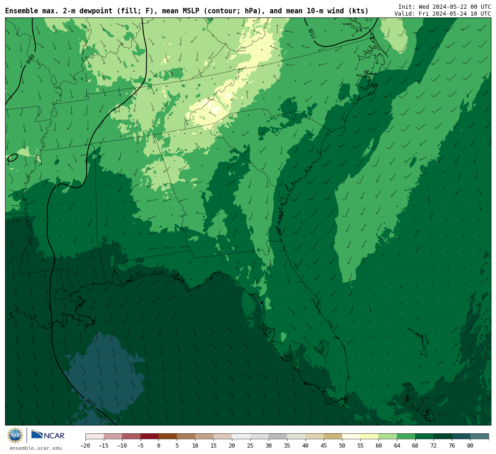496x454 pixels.
Task: Pick the 55 to 60 yellow-green swatch
Action: pos(370,437)
